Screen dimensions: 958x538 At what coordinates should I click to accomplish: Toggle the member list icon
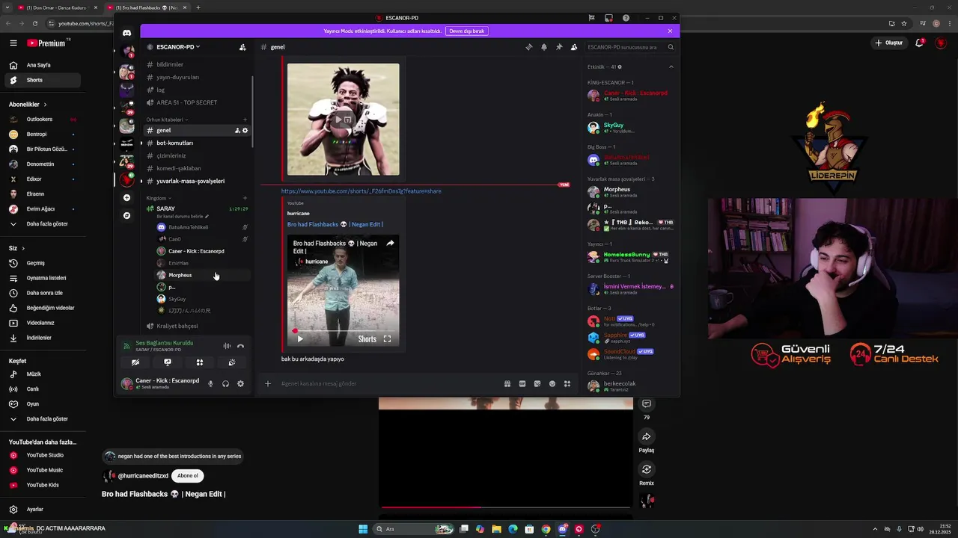pyautogui.click(x=574, y=47)
